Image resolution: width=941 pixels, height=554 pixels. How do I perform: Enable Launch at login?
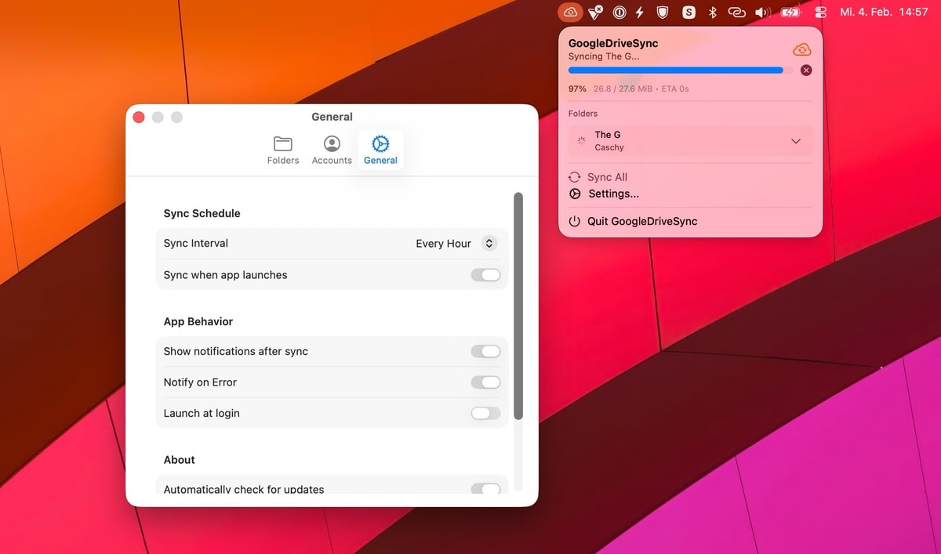[x=485, y=413]
